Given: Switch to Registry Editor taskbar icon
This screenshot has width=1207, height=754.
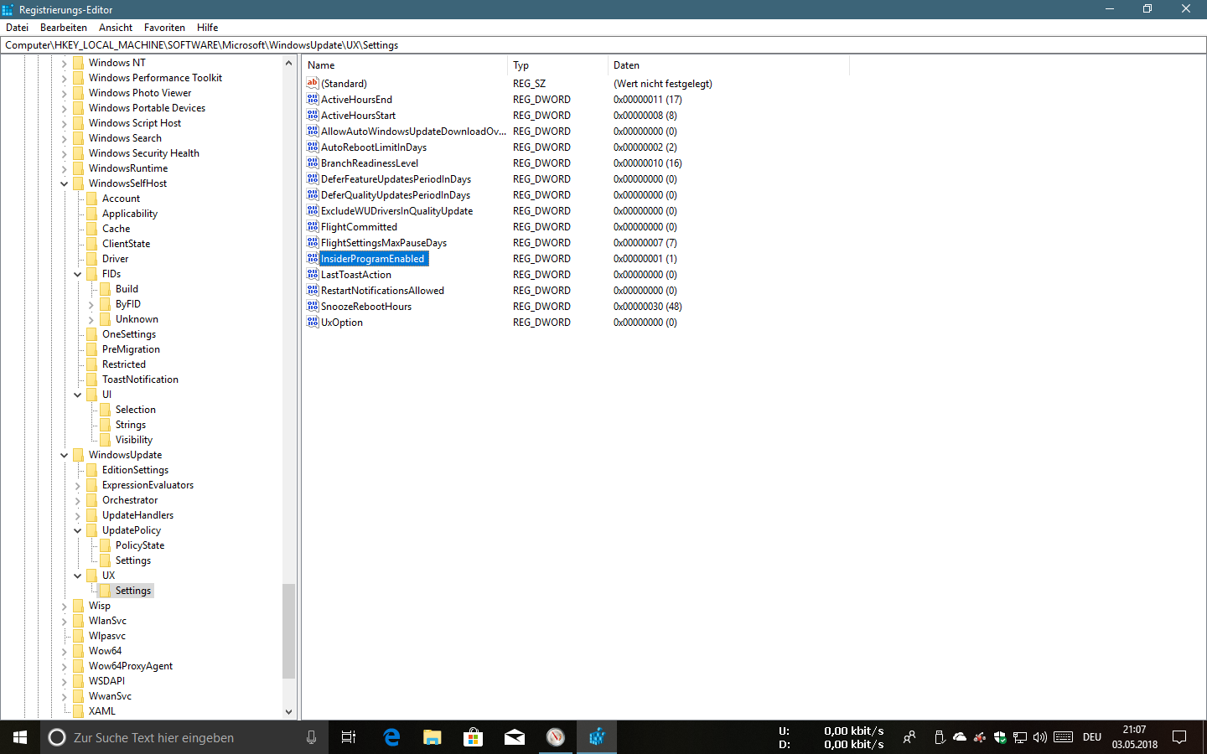Looking at the screenshot, I should click(597, 737).
